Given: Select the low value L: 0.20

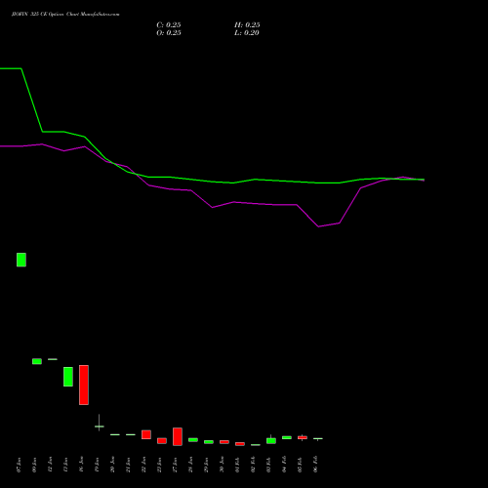Looking at the screenshot, I should click(247, 33).
